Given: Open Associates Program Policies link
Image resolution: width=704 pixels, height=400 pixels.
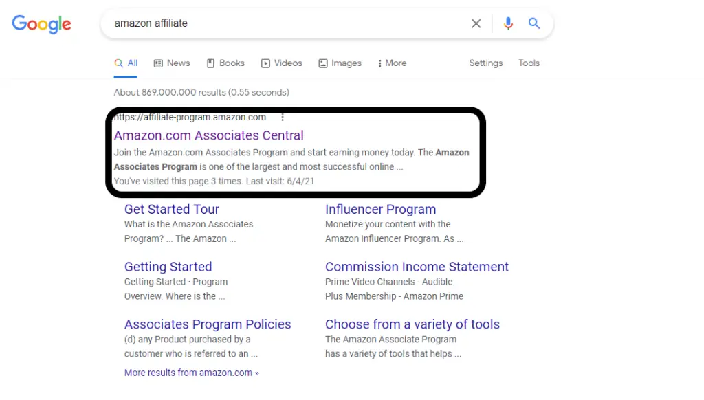Looking at the screenshot, I should tap(208, 324).
